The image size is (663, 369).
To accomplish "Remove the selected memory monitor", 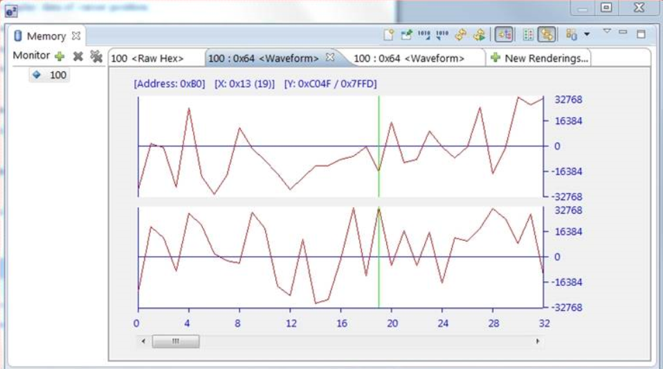I will (x=78, y=56).
